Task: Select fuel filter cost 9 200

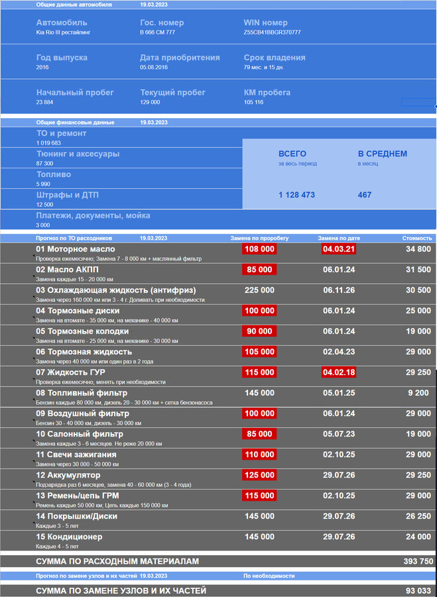Action: click(x=418, y=393)
